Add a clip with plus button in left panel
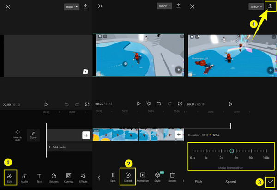Image resolution: width=277 pixels, height=190 pixels. click(x=86, y=135)
